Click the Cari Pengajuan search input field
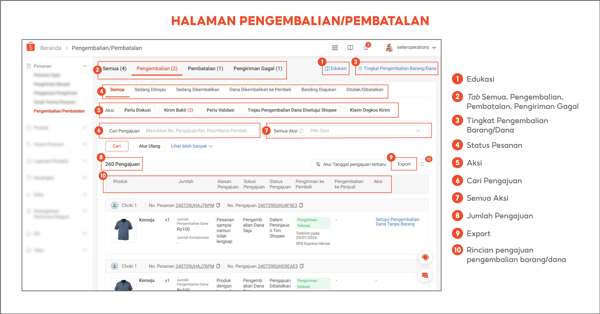Screen dimensions: 600x314 point(200,130)
